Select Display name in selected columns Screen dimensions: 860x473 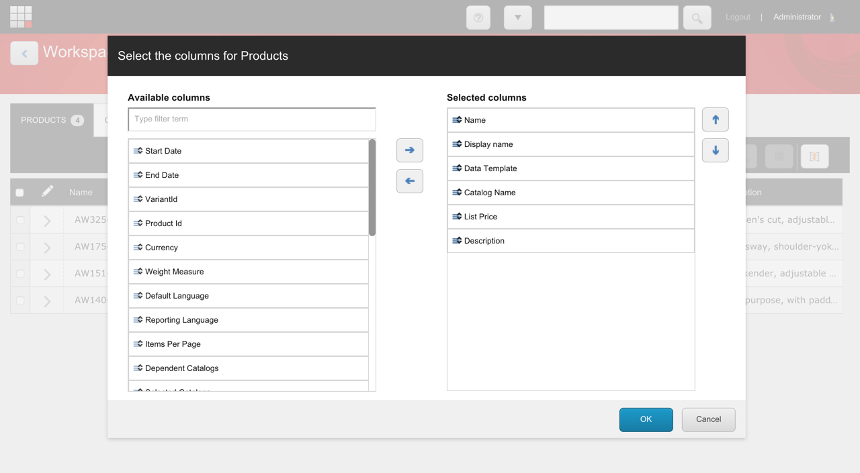(571, 144)
